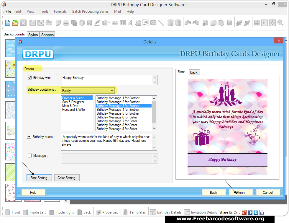Open the Formats menu
The width and height of the screenshot is (289, 223).
tap(60, 12)
